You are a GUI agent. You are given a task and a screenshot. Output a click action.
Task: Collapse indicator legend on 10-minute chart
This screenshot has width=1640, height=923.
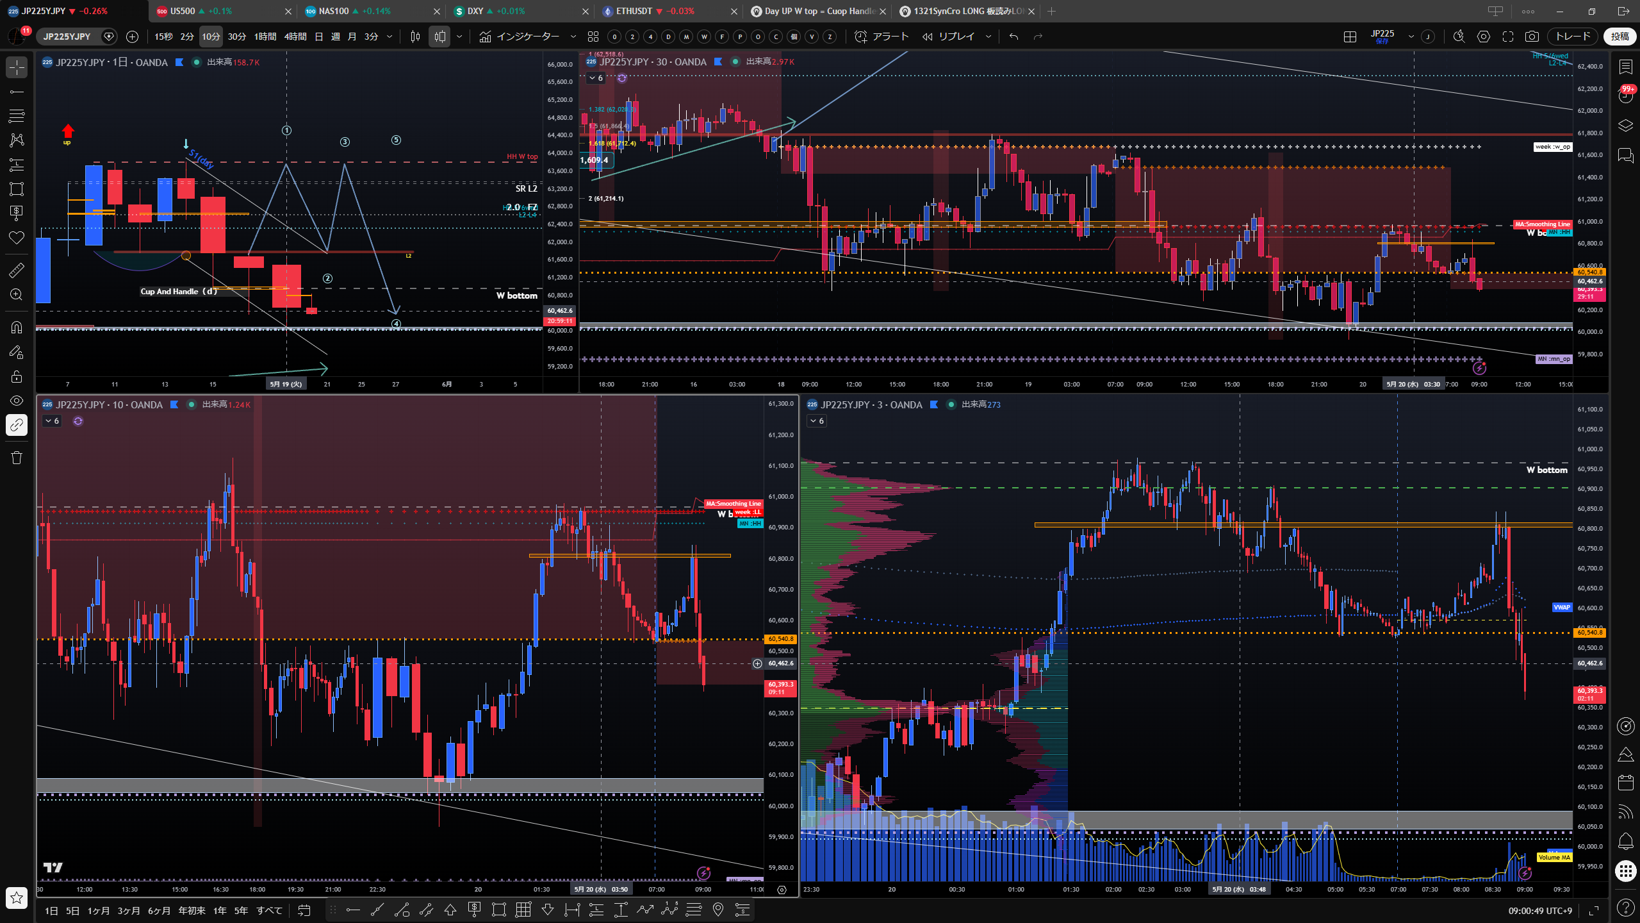(52, 421)
